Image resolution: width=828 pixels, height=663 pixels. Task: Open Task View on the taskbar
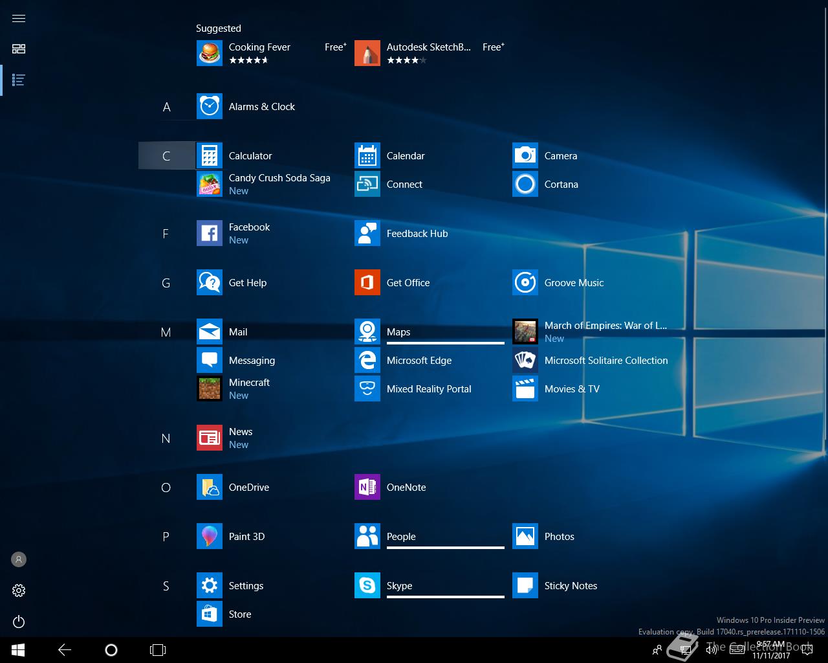pos(158,650)
